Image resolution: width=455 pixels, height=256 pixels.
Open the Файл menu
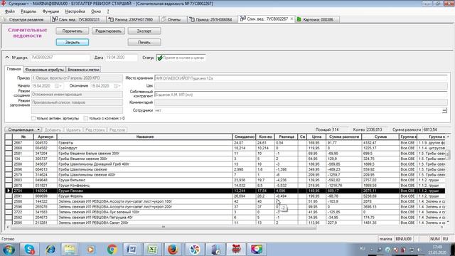[10, 11]
